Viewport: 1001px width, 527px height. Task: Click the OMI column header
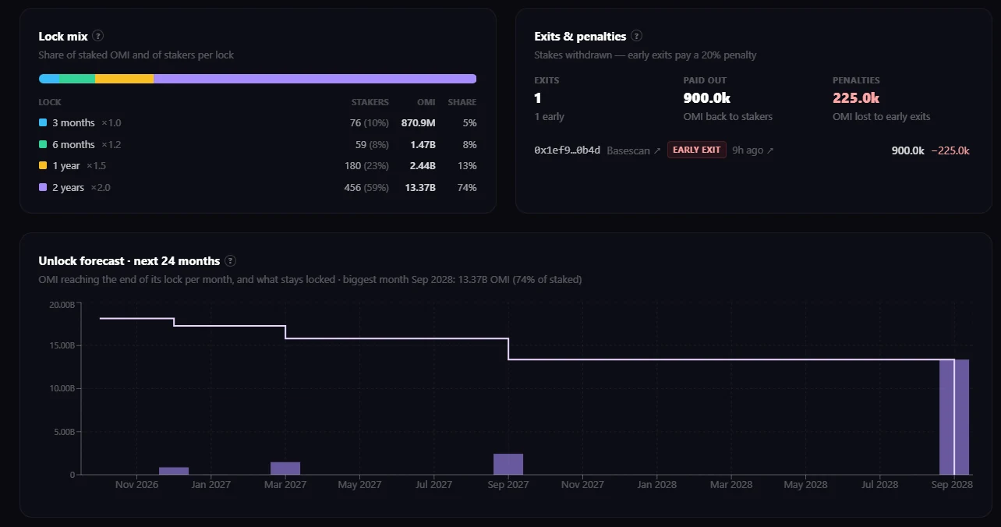click(x=427, y=102)
